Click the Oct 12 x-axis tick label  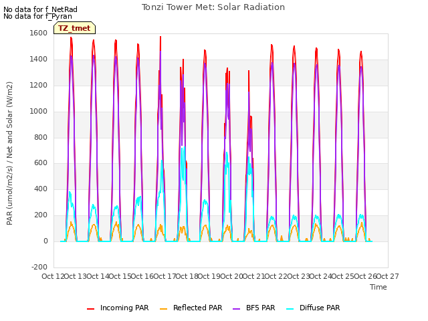click(x=53, y=276)
